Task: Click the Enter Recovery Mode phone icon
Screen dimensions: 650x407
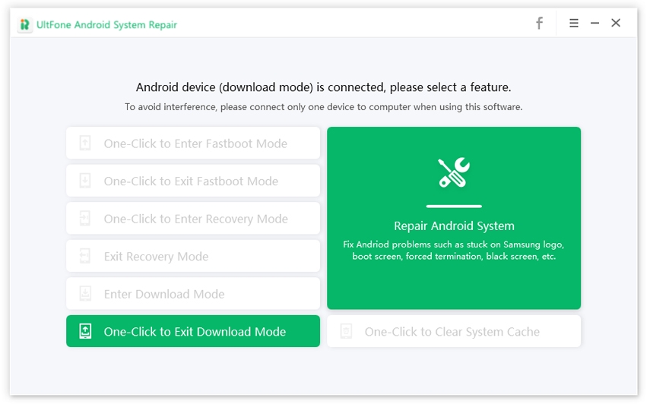Action: [86, 219]
